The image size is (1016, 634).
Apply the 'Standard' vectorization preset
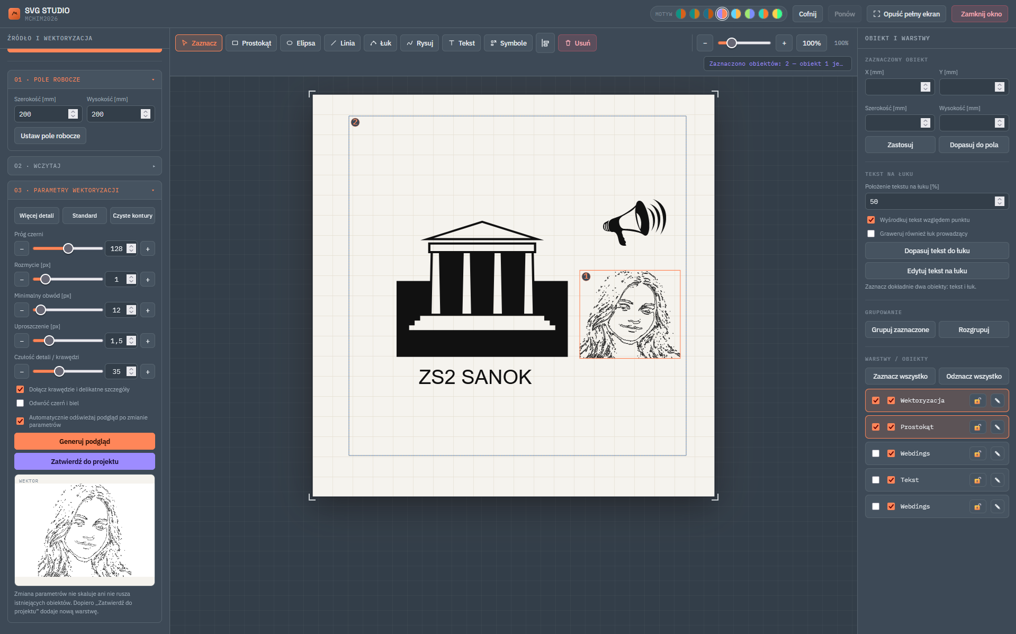coord(85,216)
